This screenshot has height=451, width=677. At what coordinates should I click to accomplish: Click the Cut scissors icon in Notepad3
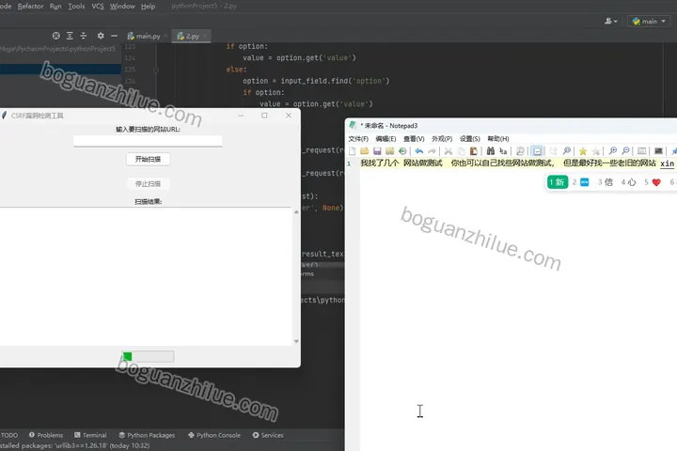point(449,151)
